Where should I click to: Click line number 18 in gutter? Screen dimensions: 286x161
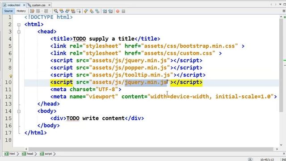(x=8, y=140)
